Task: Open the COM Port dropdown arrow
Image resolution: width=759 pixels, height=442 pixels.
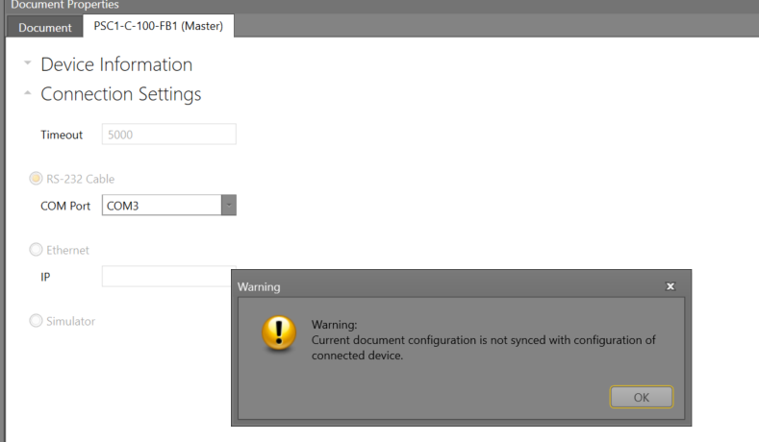Action: tap(229, 205)
